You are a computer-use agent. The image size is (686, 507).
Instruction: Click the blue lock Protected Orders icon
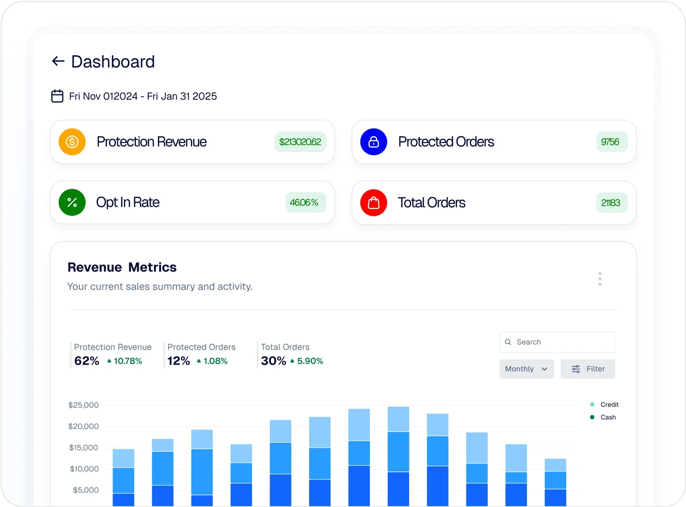[x=373, y=142]
